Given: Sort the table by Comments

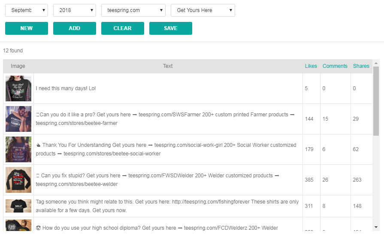Looking at the screenshot, I should click(x=335, y=66).
